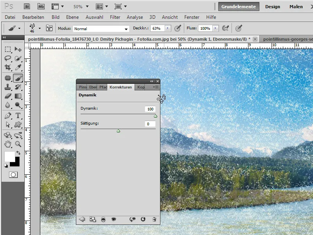Select the Clone Stamp tool

[x=8, y=87]
